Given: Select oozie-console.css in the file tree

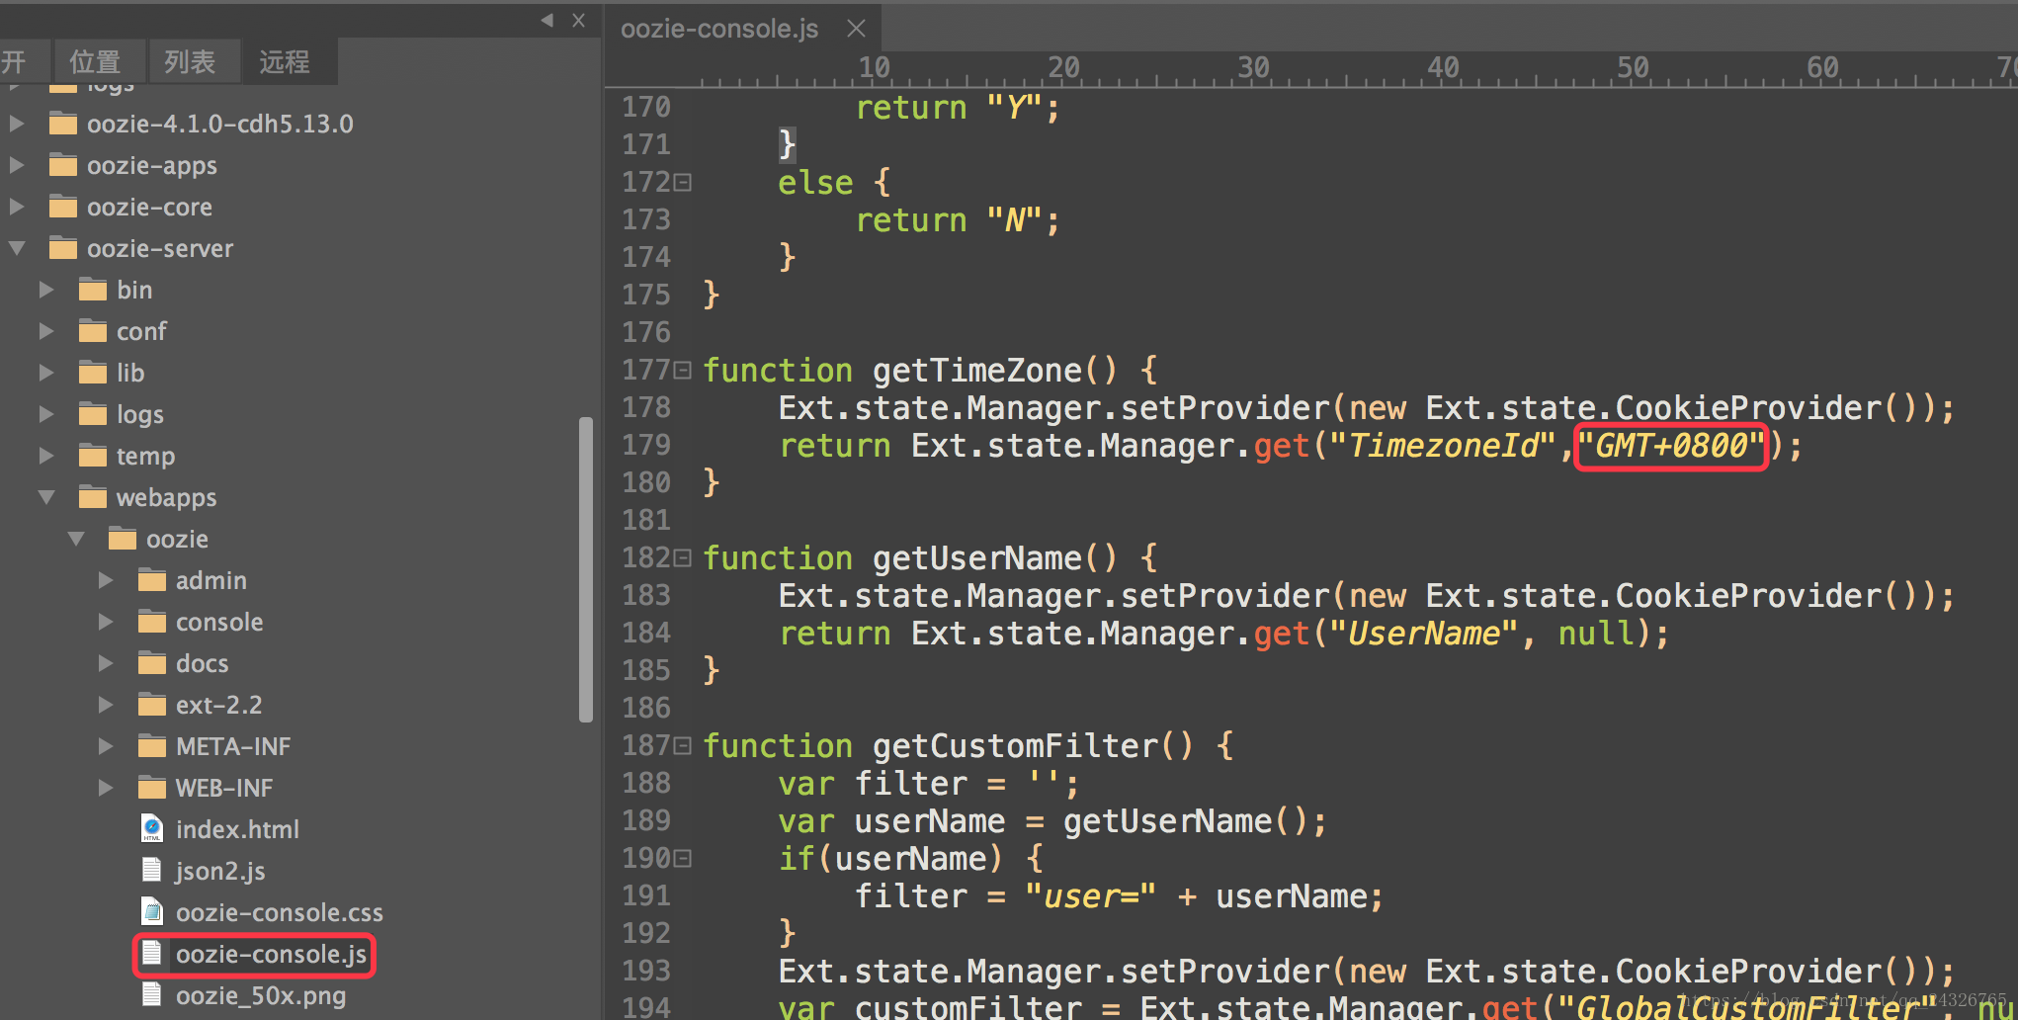Looking at the screenshot, I should pos(280,912).
